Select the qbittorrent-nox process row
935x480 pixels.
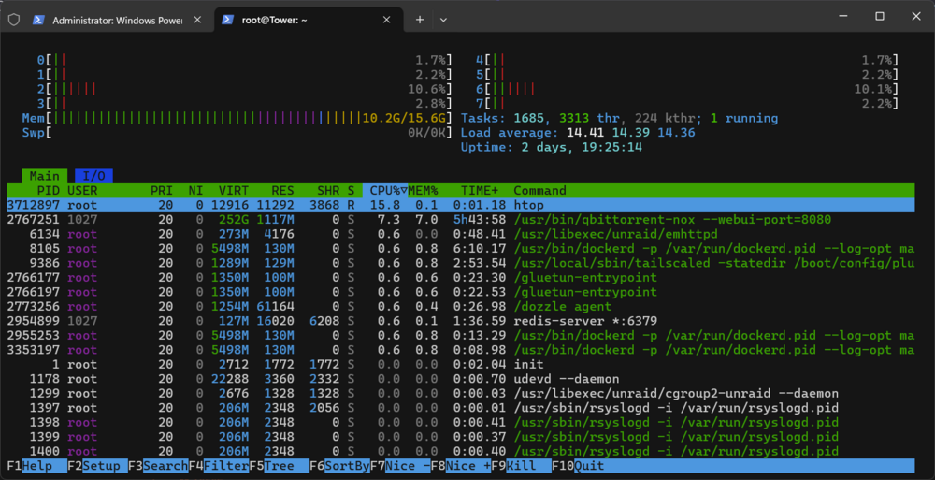click(460, 220)
